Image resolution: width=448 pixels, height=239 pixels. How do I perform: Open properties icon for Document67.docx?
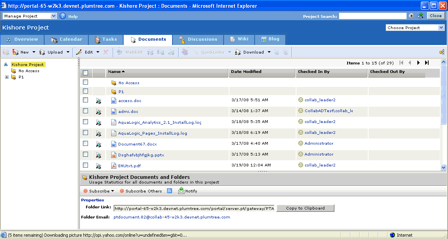click(x=98, y=144)
